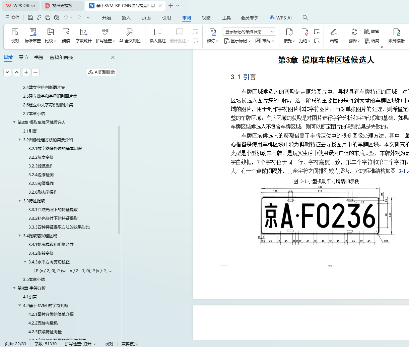Open the 比较 compare dropdown
409x347 pixels.
pos(50,41)
